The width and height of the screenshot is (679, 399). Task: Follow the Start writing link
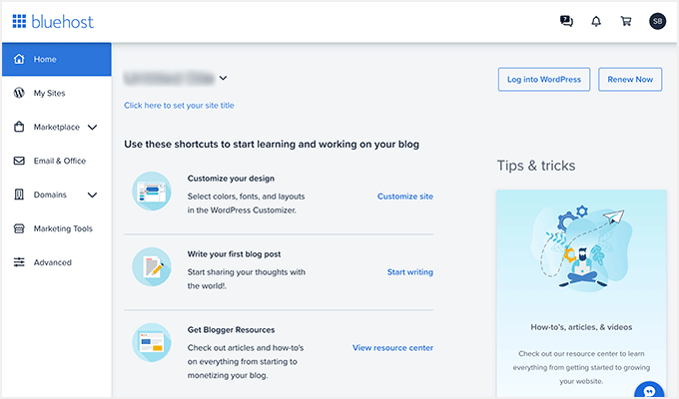click(x=410, y=271)
